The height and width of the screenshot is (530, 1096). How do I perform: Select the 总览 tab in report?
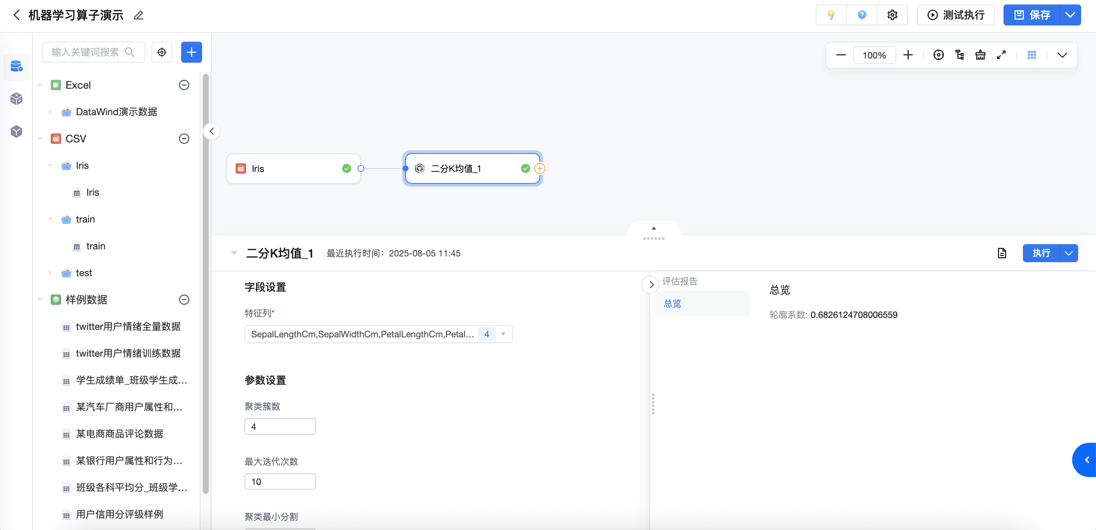(702, 304)
